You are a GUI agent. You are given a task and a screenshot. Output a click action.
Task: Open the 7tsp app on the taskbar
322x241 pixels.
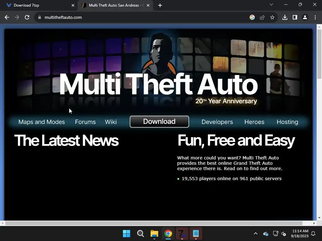(182, 233)
